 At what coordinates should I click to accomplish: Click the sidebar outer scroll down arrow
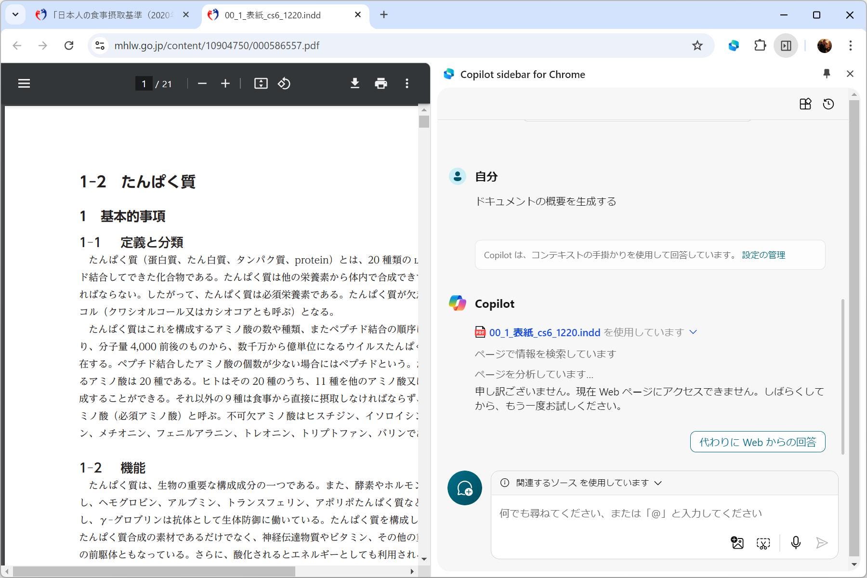[x=854, y=565]
